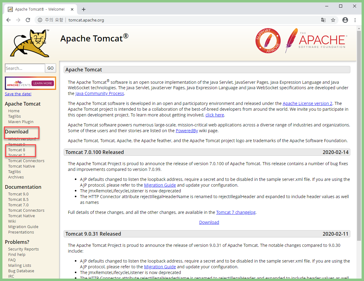Viewport: 364px width, 281px height.
Task: Close the Apache Tomcat browser tab
Action: coord(72,9)
